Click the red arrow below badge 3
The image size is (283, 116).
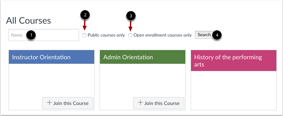131,26
